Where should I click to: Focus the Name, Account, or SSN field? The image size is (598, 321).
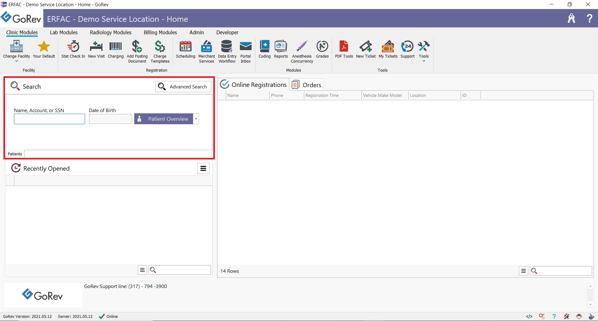[x=50, y=119]
